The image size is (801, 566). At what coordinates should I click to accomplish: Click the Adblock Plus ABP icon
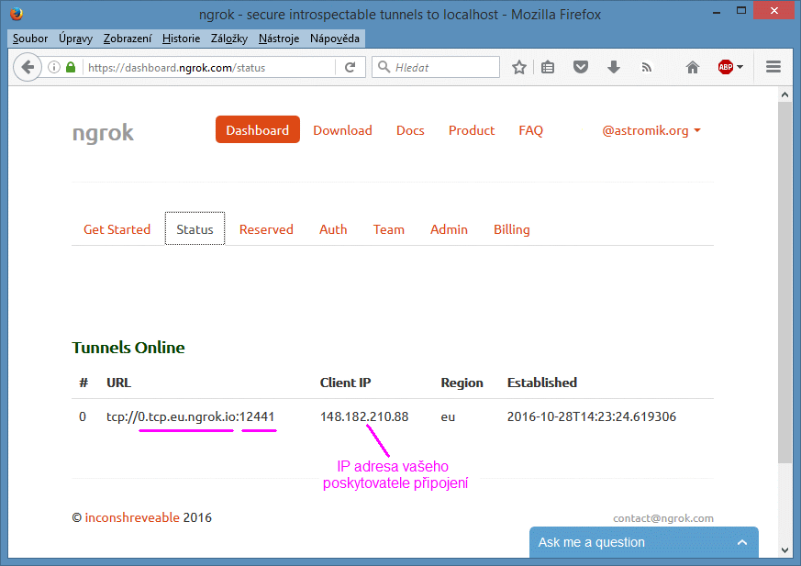point(726,67)
